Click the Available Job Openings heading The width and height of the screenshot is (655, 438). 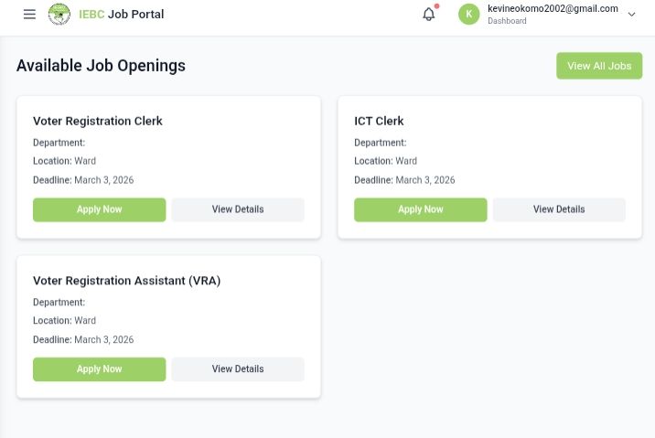(x=101, y=66)
